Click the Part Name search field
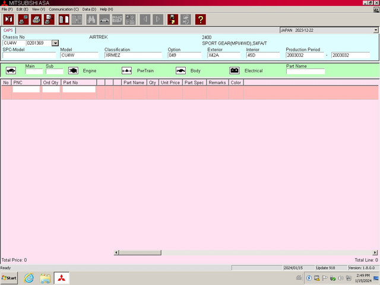This screenshot has width=380, height=285. (x=305, y=71)
